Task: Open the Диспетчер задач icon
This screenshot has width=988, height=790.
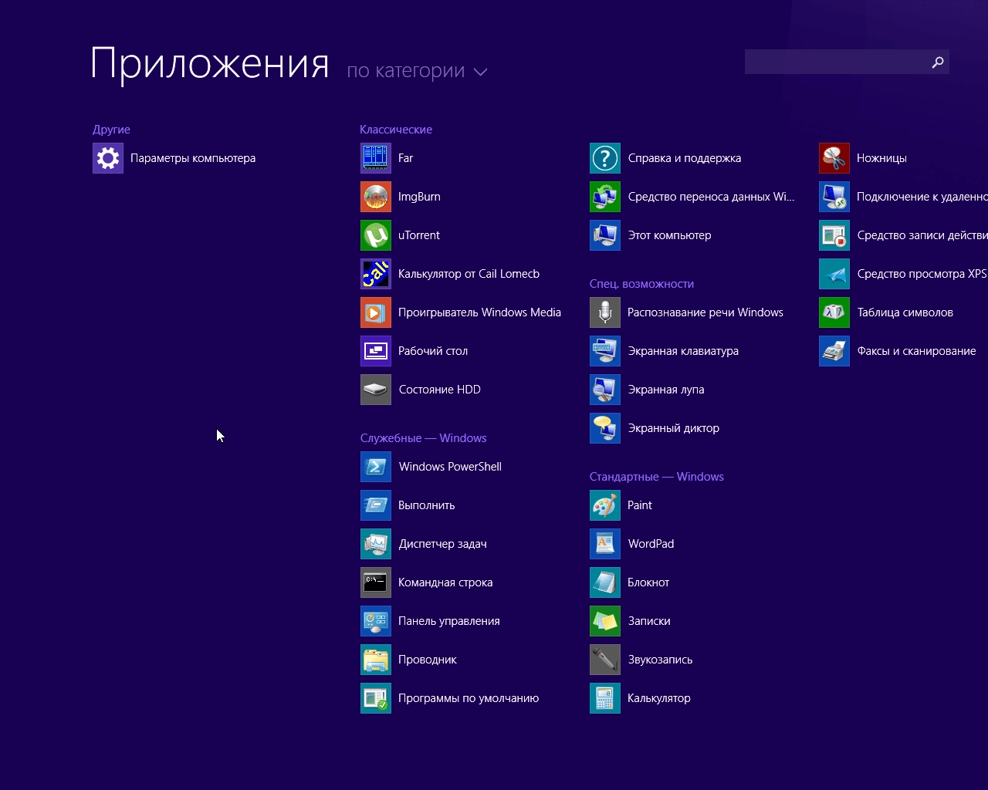Action: pos(376,544)
